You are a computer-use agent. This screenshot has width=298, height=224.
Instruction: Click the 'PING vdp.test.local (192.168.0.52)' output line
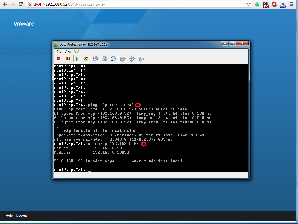(122, 109)
